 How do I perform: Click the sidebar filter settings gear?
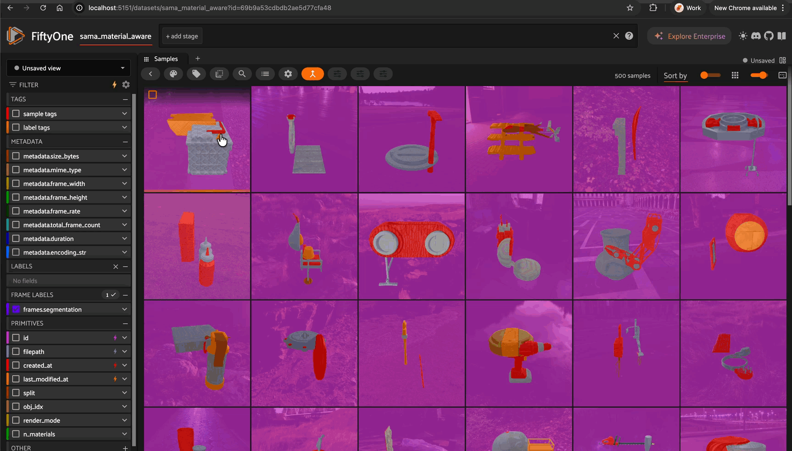[x=126, y=85]
